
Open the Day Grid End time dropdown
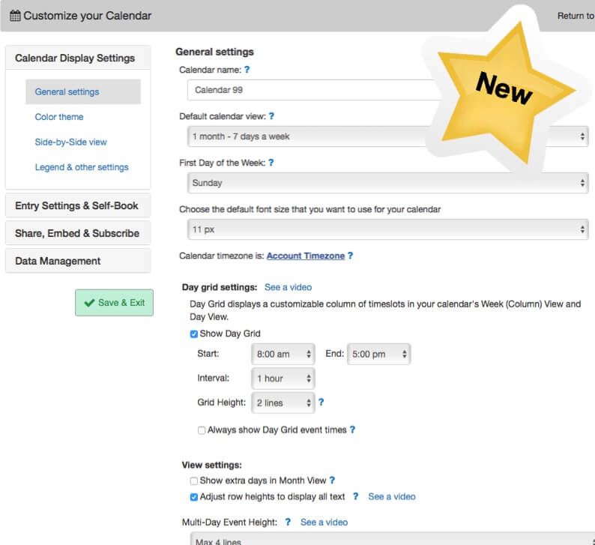pos(378,354)
